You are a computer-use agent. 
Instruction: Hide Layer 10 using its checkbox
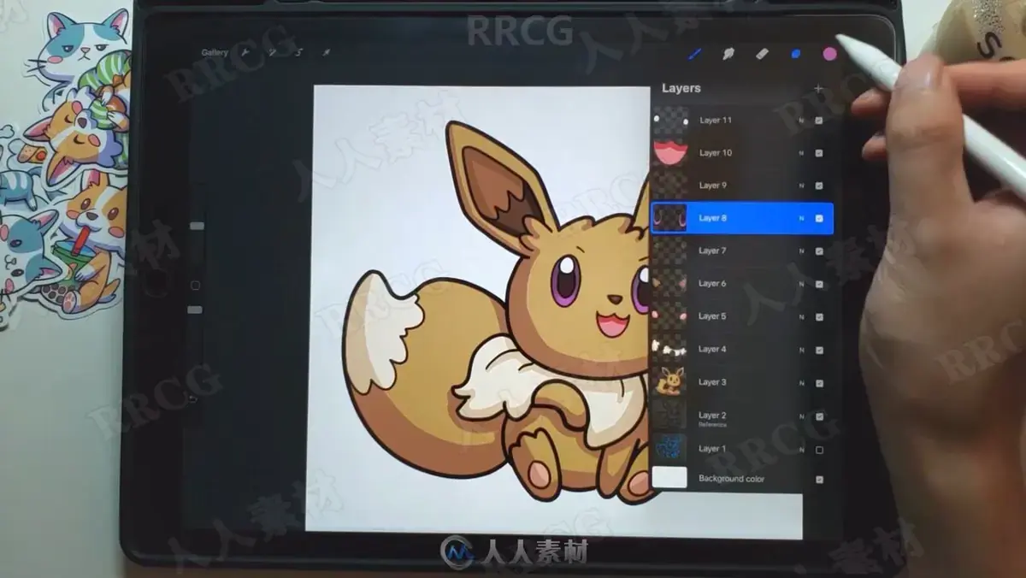tap(819, 153)
